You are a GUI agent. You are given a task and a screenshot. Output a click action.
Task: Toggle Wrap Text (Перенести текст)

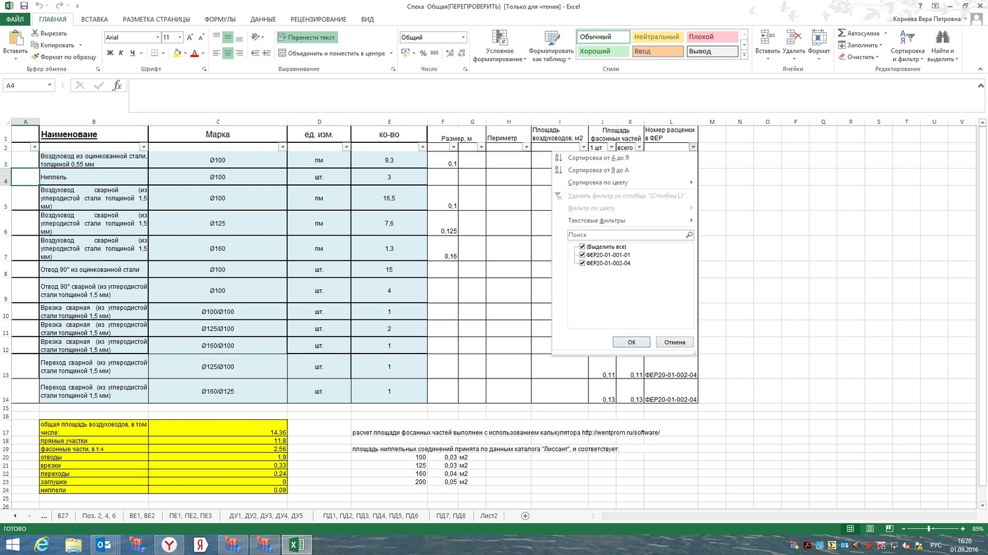307,38
